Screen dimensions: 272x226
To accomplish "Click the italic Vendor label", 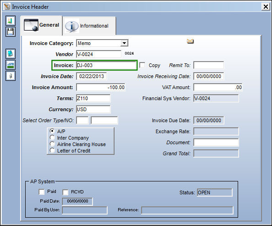I will coord(64,54).
